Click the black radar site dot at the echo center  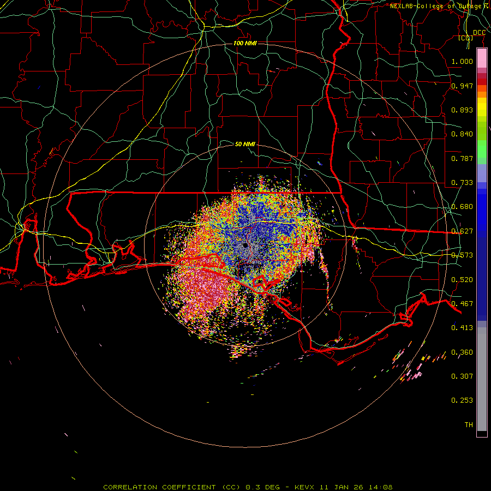point(245,245)
